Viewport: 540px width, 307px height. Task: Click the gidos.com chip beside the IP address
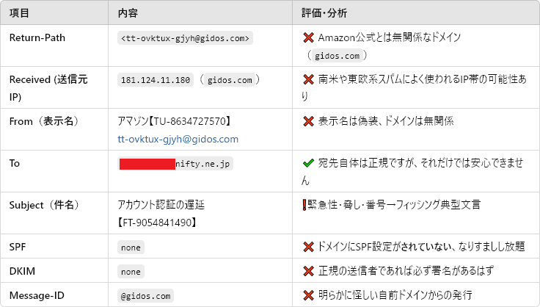coord(230,80)
